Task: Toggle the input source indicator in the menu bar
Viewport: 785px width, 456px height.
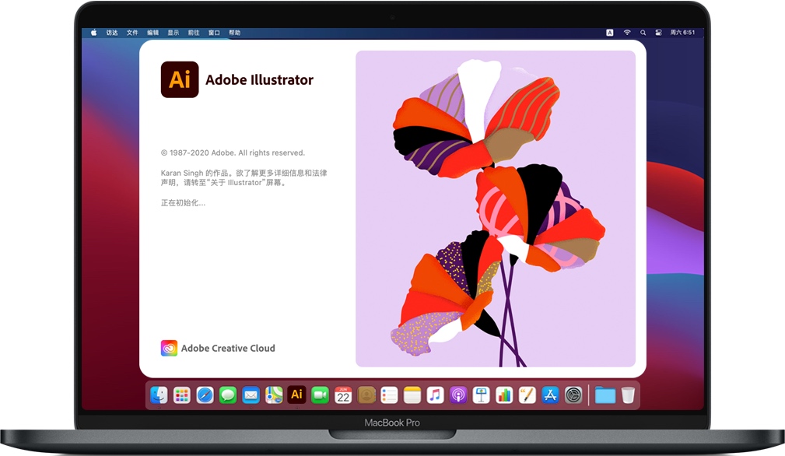Action: [x=610, y=32]
